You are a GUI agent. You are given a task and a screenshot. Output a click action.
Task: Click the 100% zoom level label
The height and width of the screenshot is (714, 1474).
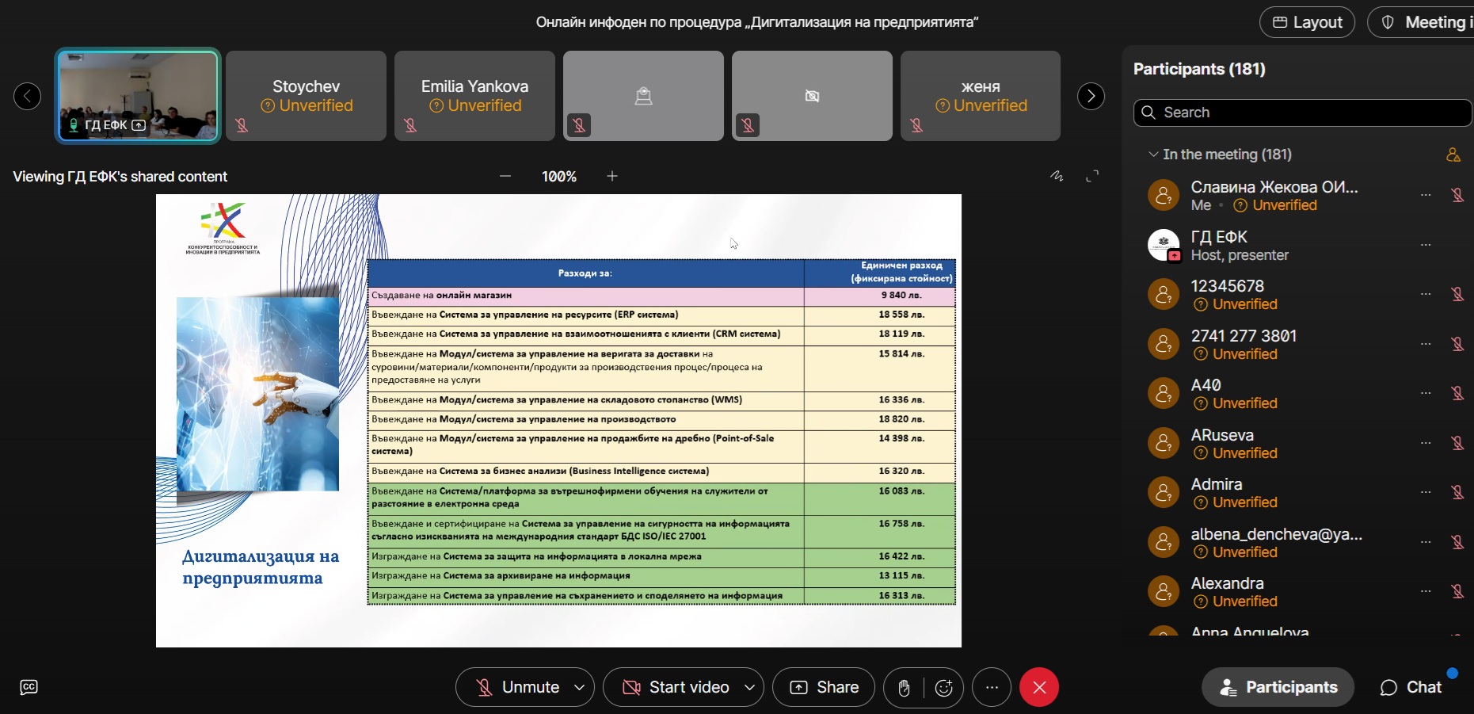coord(559,177)
